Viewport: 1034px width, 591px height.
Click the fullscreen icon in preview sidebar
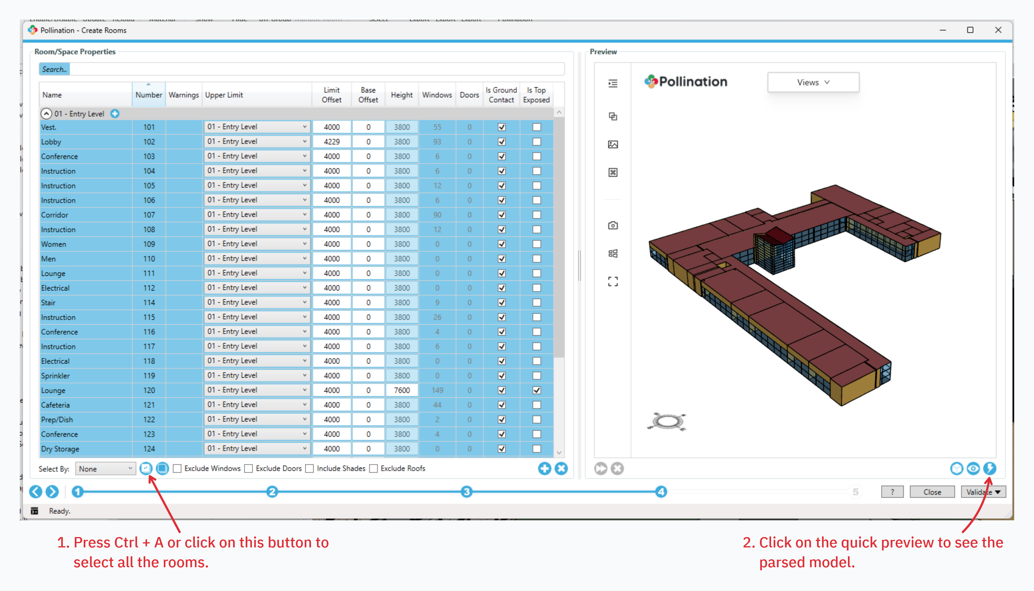613,282
